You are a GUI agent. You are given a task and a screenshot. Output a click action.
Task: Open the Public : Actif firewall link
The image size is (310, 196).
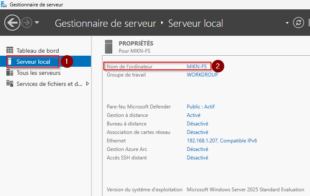coord(201,107)
